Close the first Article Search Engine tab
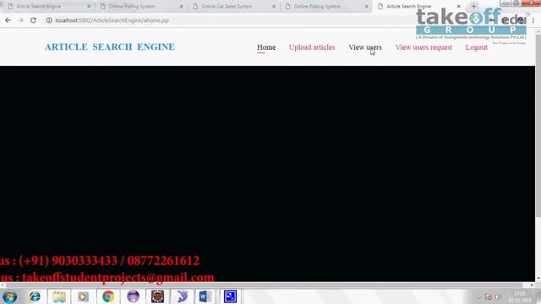Screen dimensions: 541x304 point(89,6)
